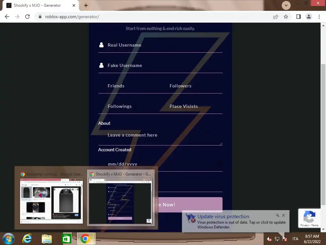Image resolution: width=326 pixels, height=245 pixels.
Task: Open the clock showing 8:57 AM
Action: pos(312,239)
